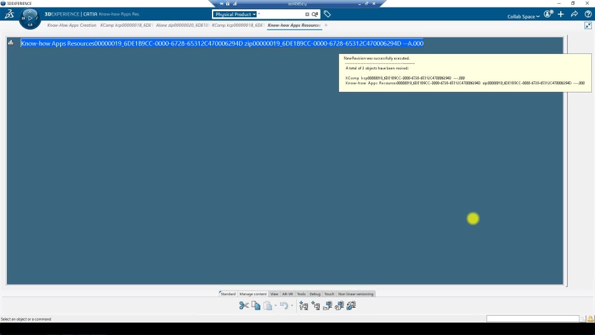Open the Non linear versioning section

pos(356,294)
